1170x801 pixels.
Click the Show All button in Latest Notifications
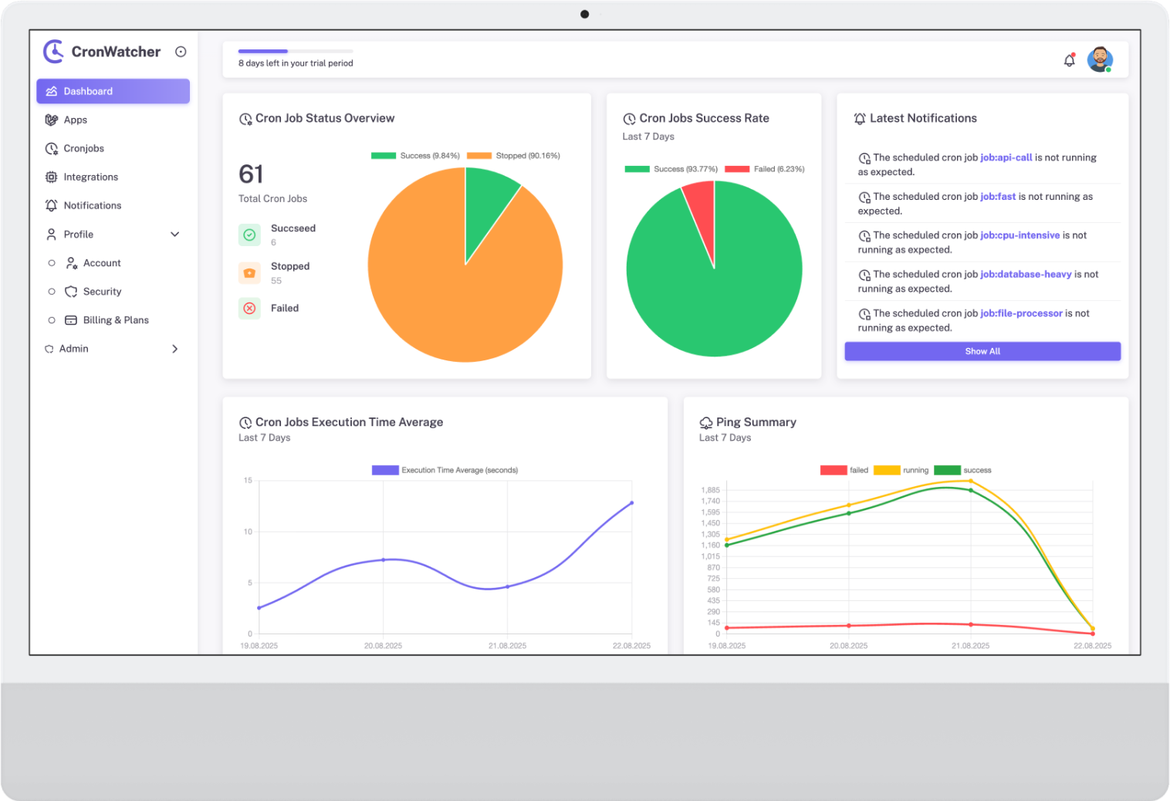[982, 351]
